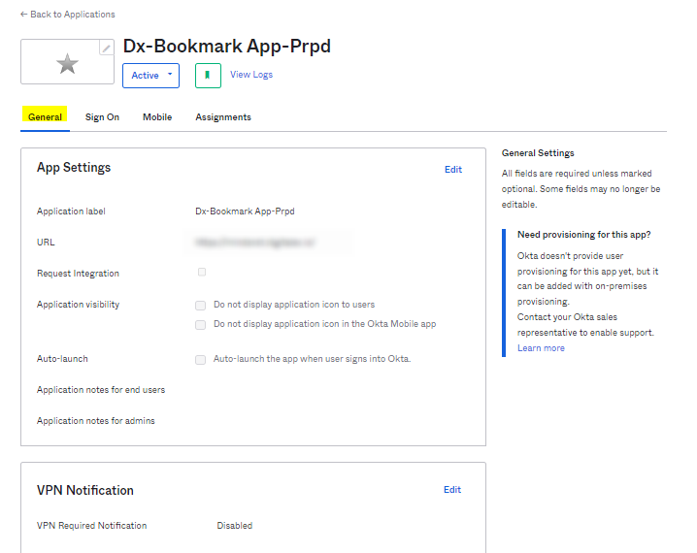Go back to Applications
The width and height of the screenshot is (697, 553).
pos(67,15)
